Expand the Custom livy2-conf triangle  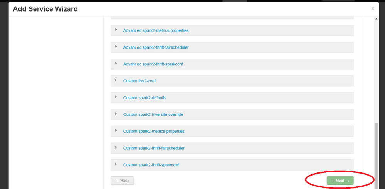[116, 80]
